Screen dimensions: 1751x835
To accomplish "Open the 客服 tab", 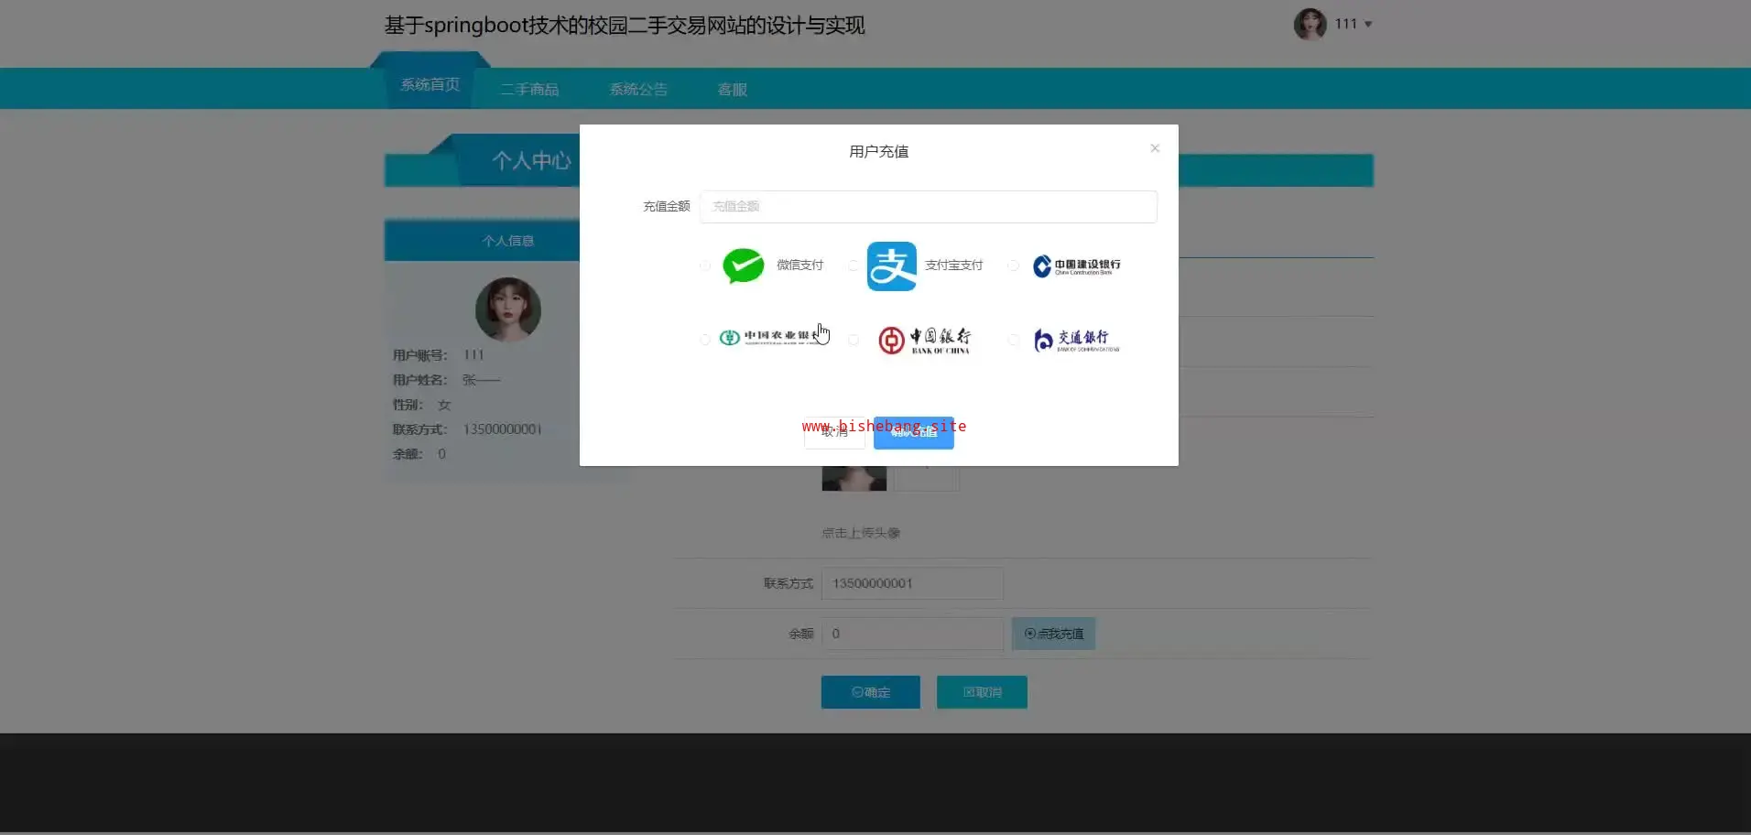I will point(733,89).
